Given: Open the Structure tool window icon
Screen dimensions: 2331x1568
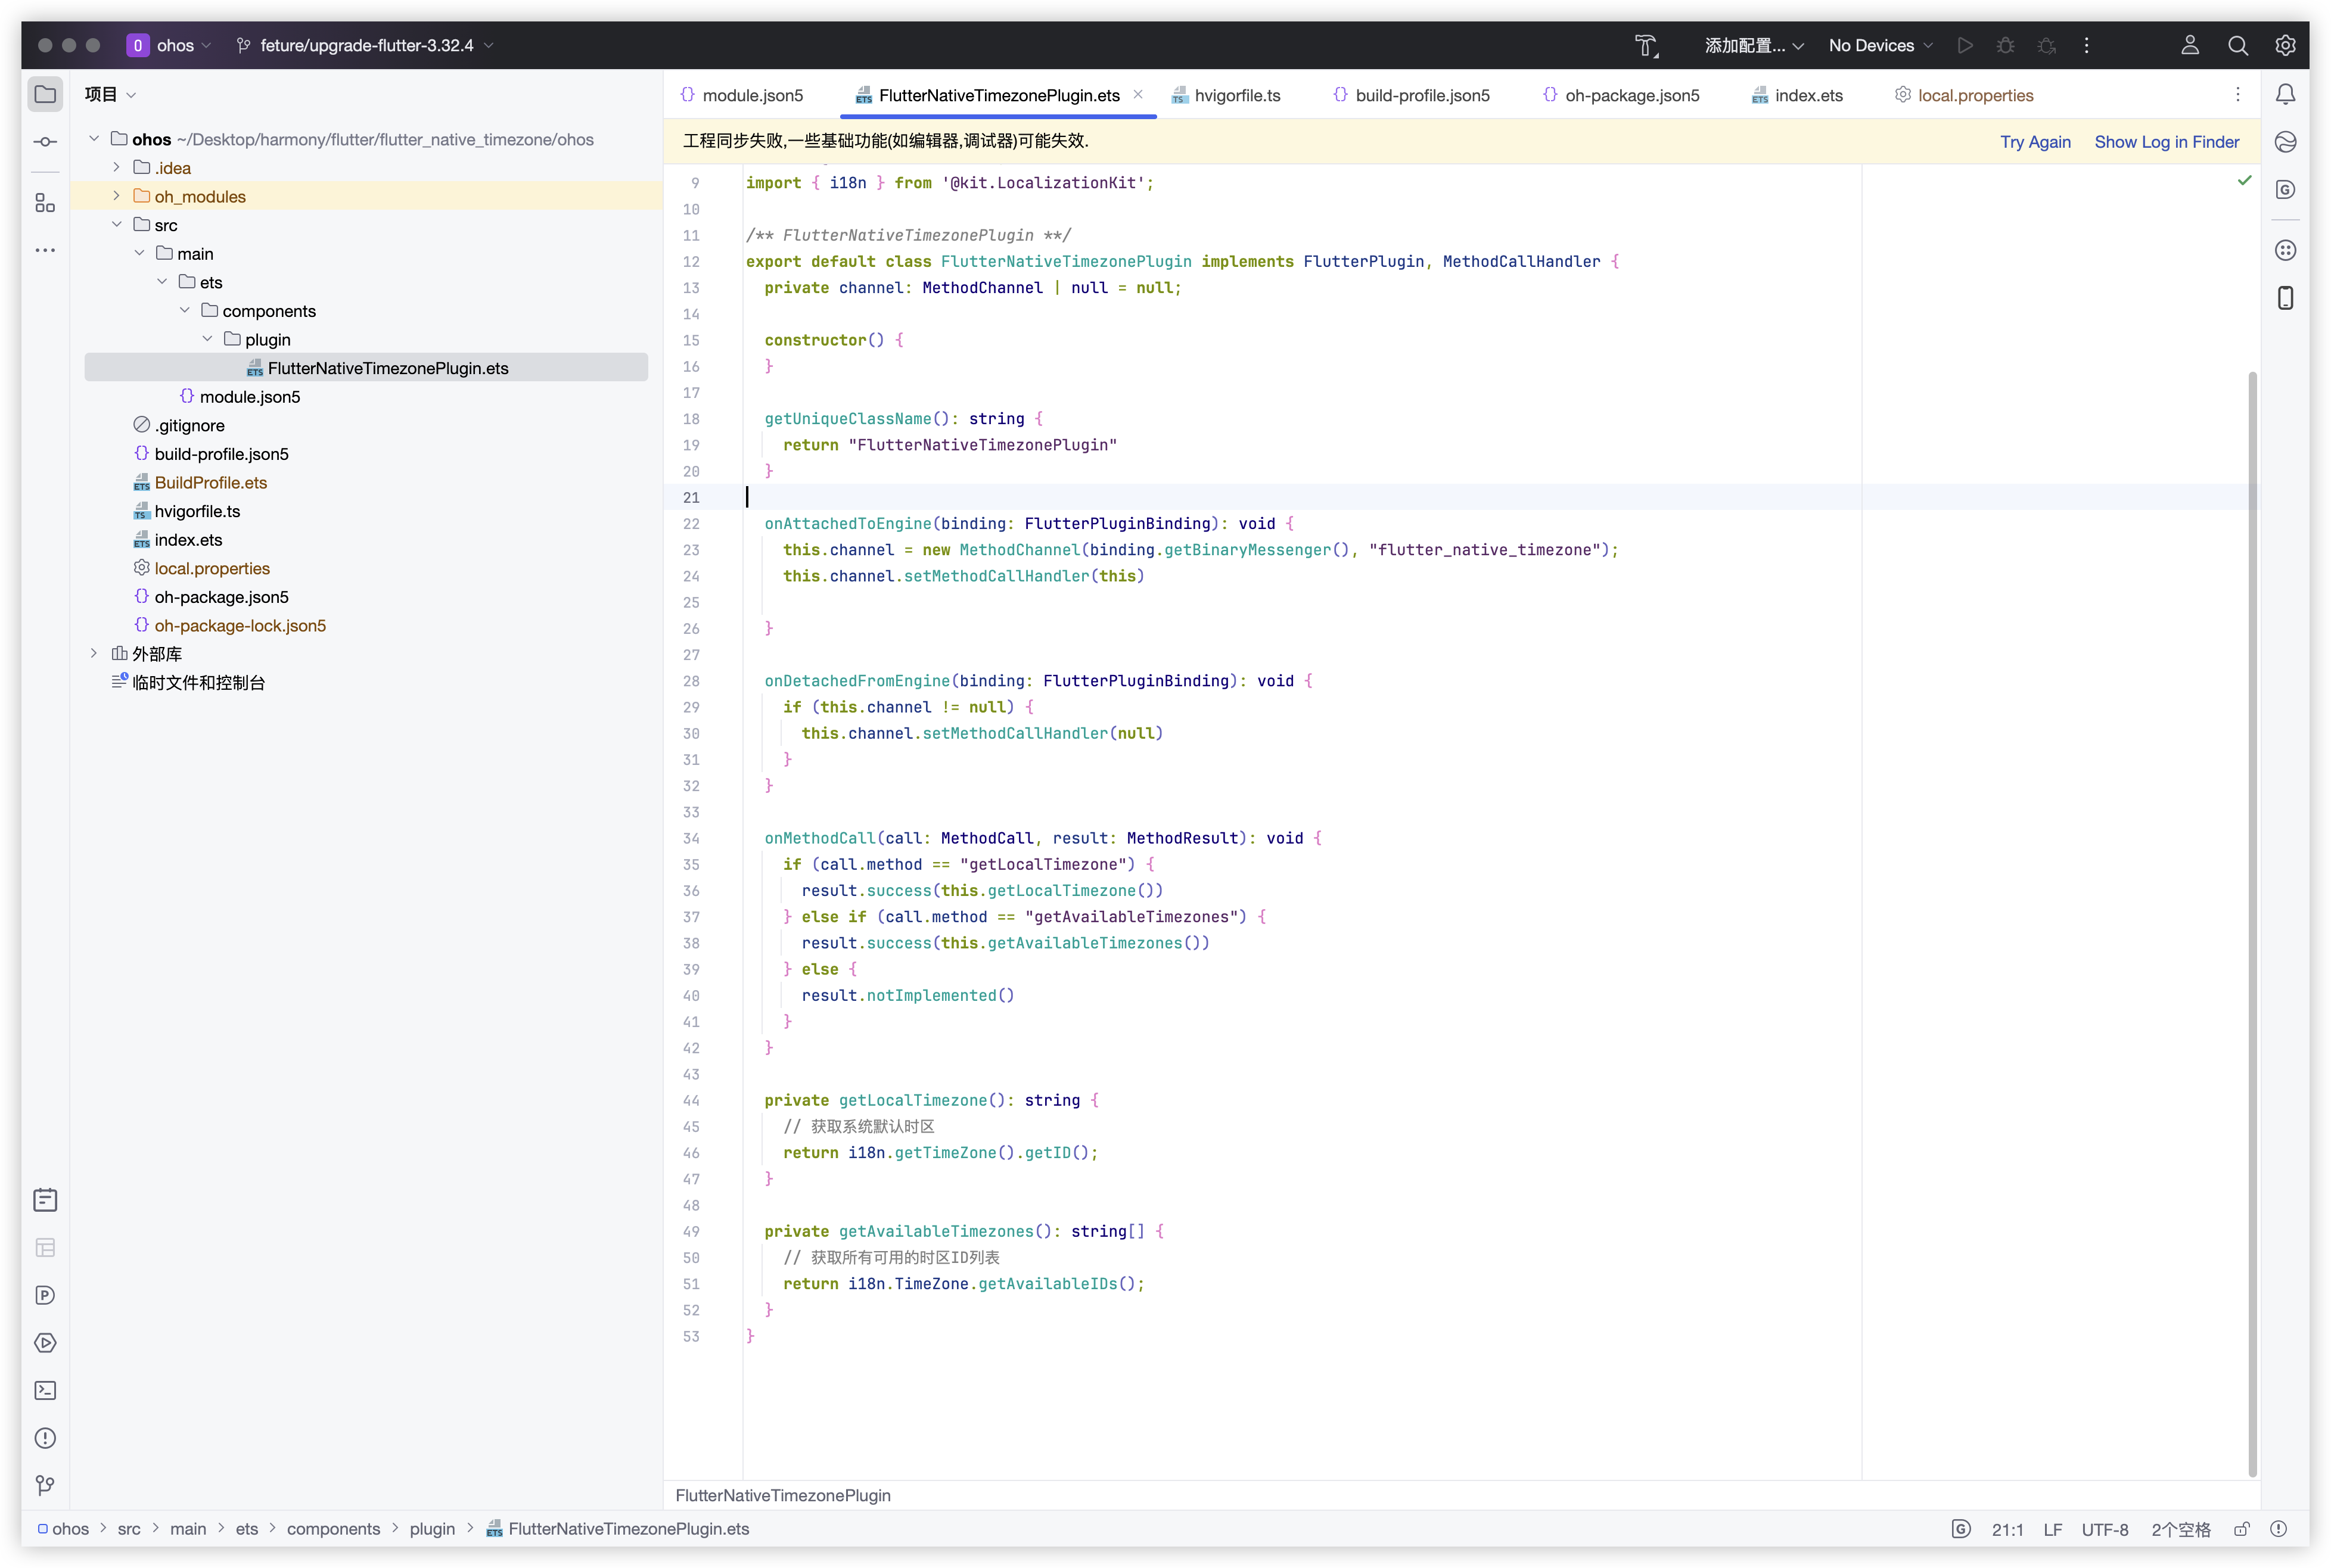Looking at the screenshot, I should pos(45,203).
